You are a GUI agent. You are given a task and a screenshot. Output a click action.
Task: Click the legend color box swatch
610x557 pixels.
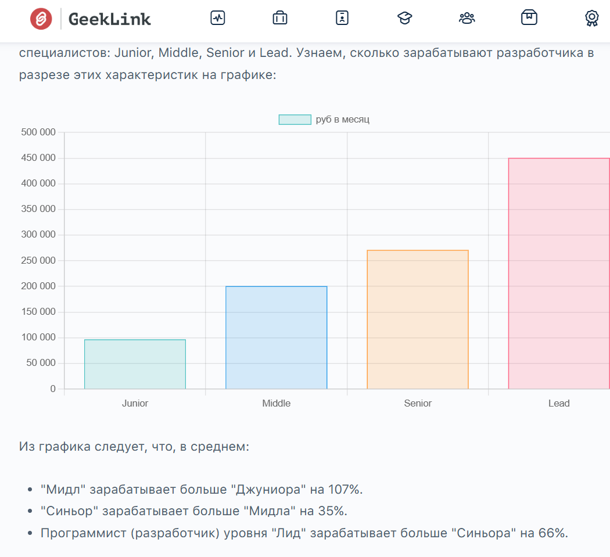point(295,120)
